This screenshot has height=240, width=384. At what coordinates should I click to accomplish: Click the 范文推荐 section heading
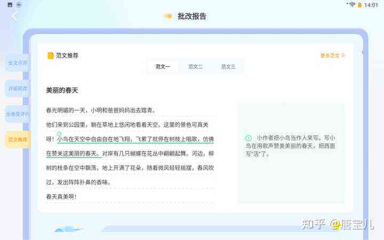click(67, 55)
